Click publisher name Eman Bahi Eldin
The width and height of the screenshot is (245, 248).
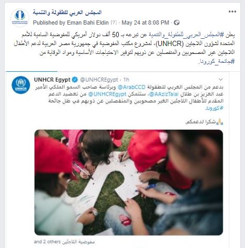click(88, 22)
